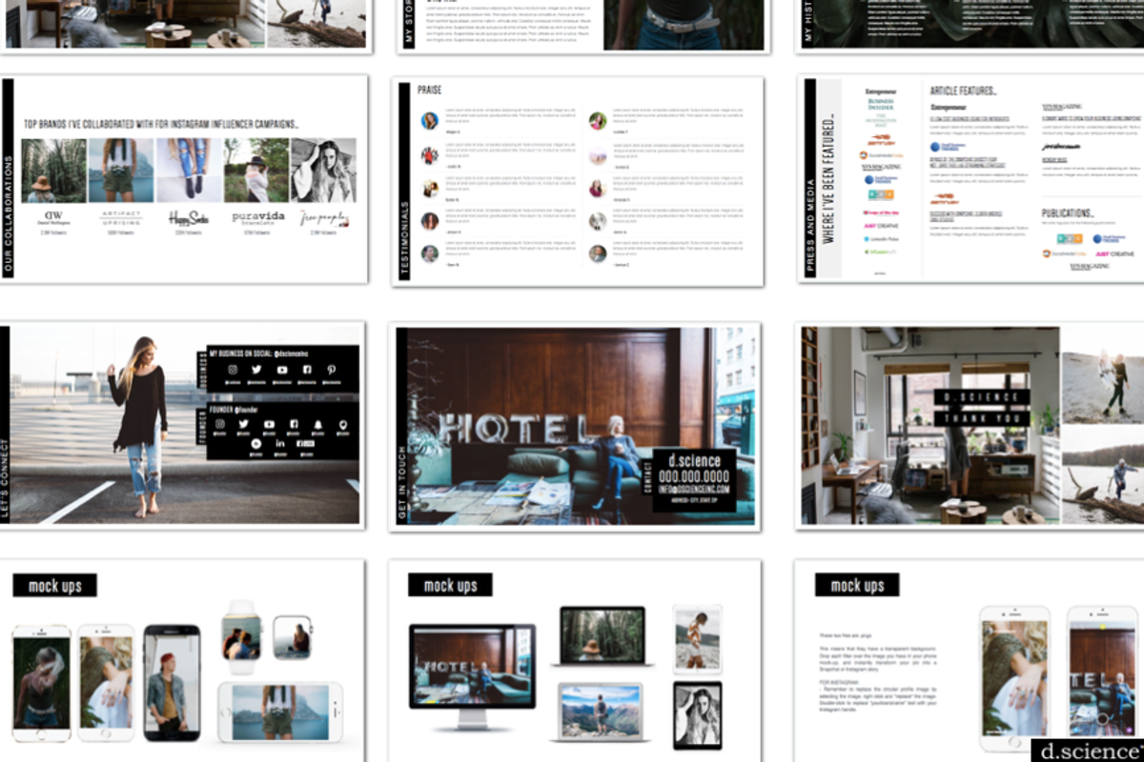Viewport: 1144px width, 762px height.
Task: Click the pura vida bracelets logo
Action: coord(257,218)
